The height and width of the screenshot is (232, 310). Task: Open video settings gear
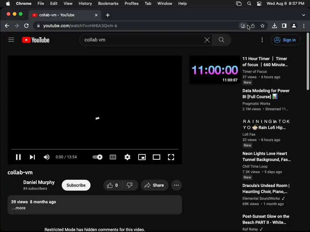click(x=127, y=157)
